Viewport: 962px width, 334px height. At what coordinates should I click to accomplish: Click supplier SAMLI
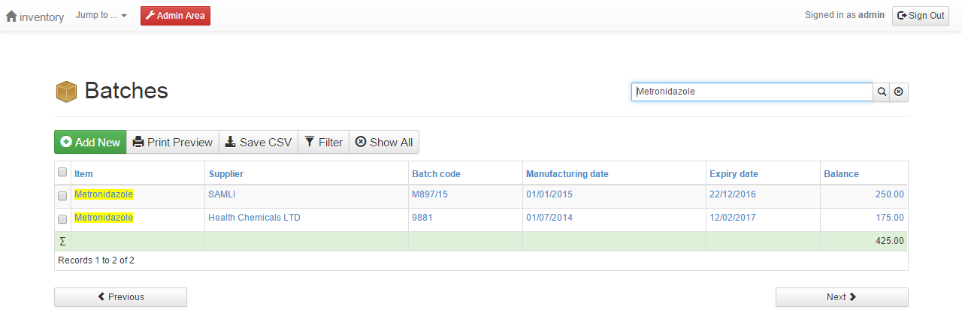point(221,194)
